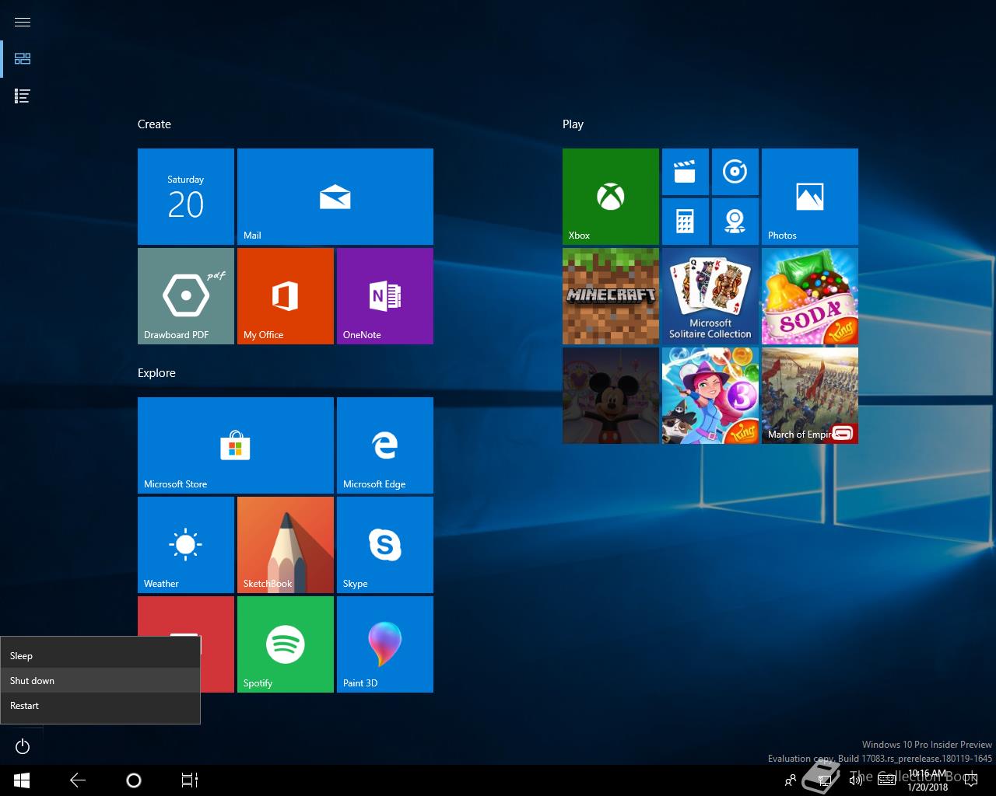Click the Power button
The width and height of the screenshot is (996, 796).
(x=23, y=746)
